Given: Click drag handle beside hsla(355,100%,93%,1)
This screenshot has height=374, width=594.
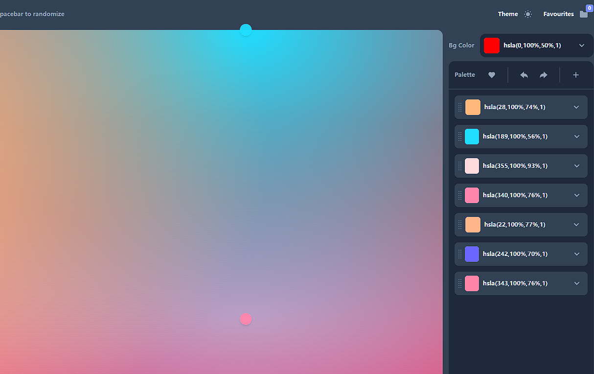Looking at the screenshot, I should tap(460, 166).
